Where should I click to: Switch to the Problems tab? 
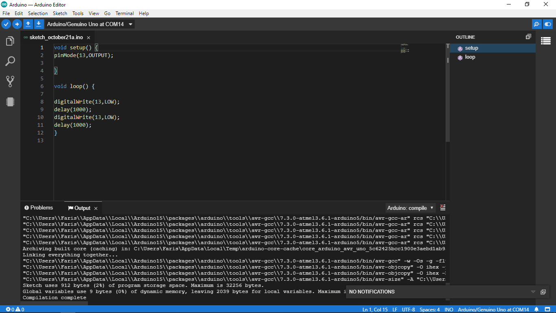pyautogui.click(x=39, y=208)
